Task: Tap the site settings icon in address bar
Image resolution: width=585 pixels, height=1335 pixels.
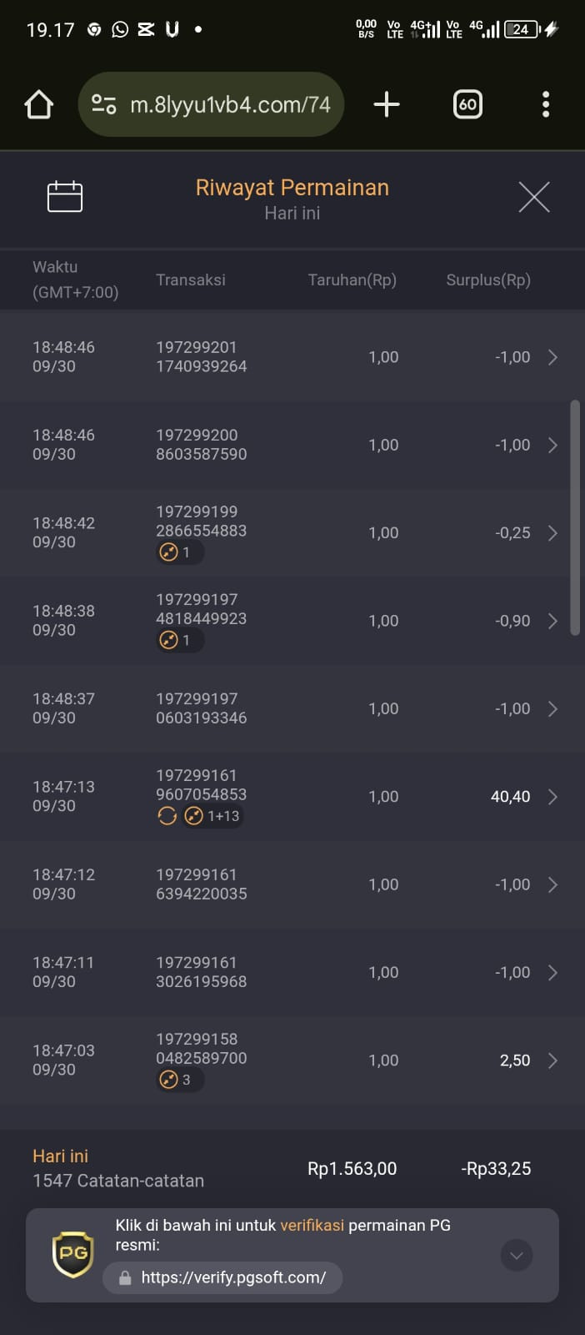Action: (104, 104)
